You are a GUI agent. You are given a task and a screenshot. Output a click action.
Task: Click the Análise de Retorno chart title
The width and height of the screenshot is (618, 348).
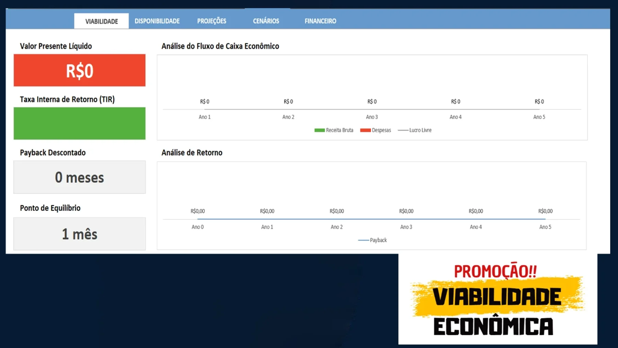192,153
